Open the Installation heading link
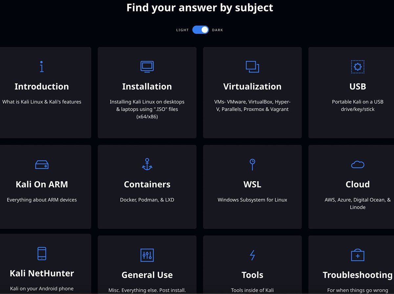This screenshot has height=294, width=394. [147, 86]
